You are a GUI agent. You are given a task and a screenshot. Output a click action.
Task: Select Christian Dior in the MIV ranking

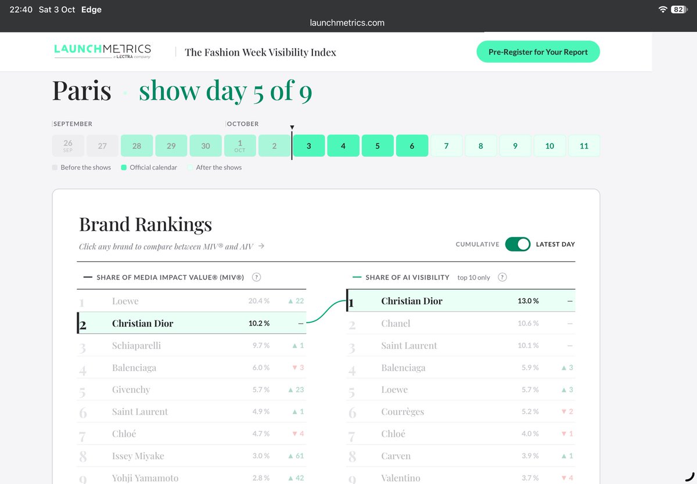coord(192,323)
